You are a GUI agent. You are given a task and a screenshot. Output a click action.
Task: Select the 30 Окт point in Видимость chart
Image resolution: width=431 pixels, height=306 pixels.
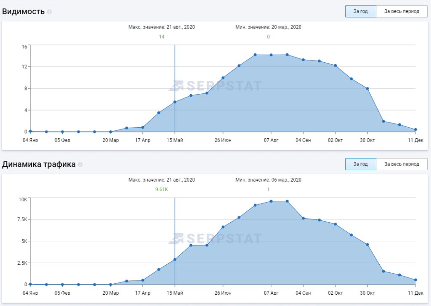click(x=367, y=89)
